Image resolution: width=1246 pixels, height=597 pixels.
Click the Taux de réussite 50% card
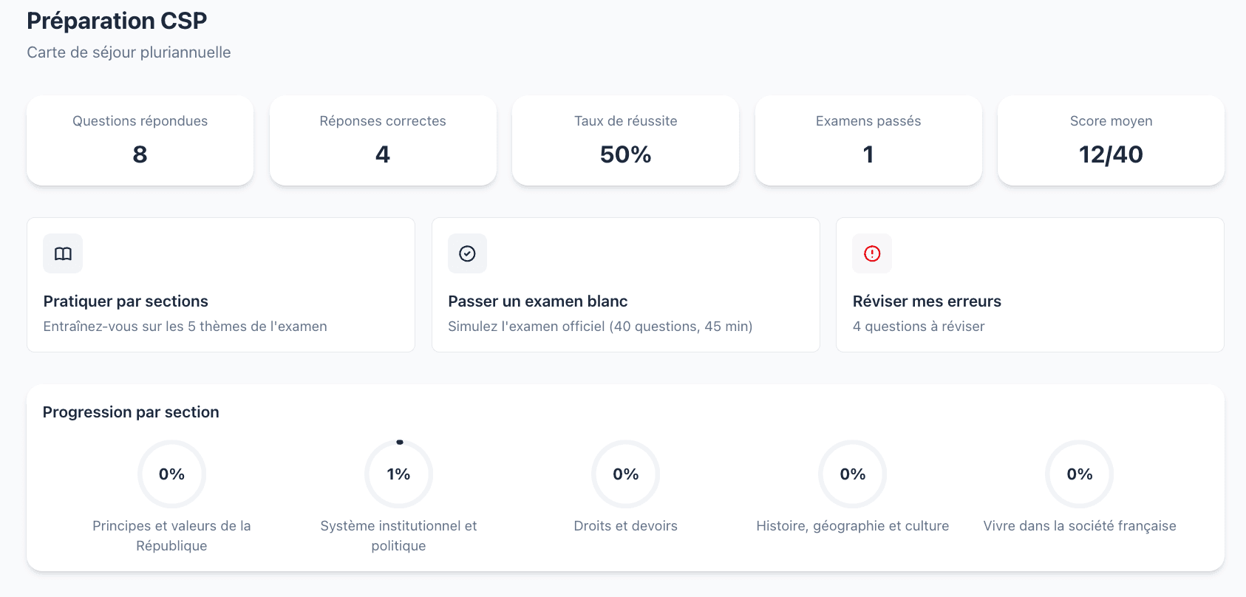coord(624,140)
